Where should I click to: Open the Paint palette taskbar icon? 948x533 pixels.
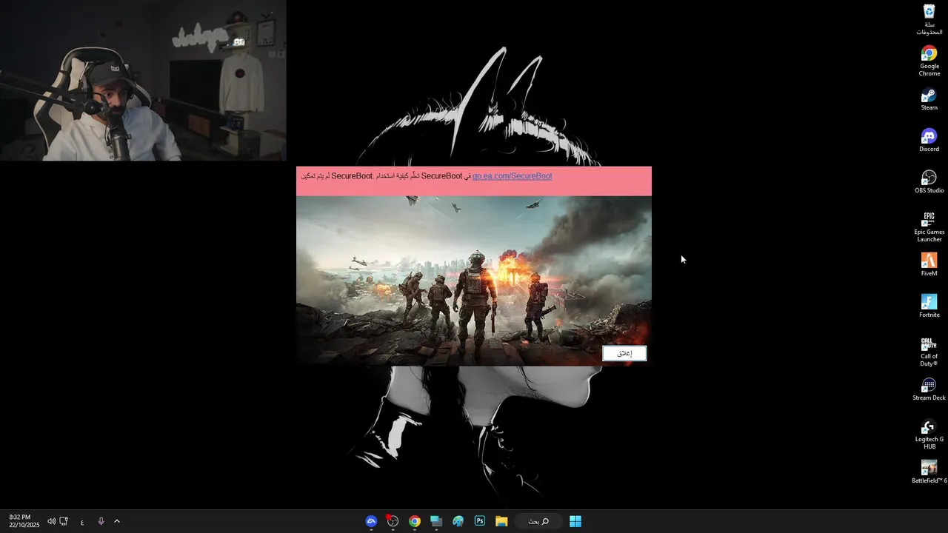tap(458, 521)
